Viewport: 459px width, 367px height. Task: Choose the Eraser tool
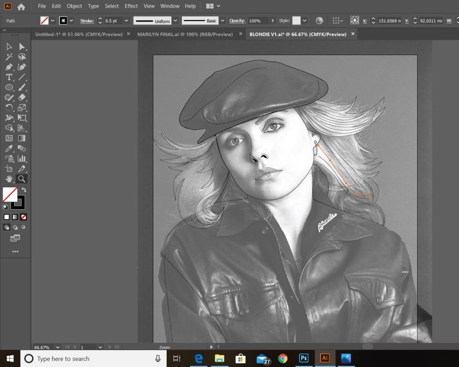click(22, 97)
